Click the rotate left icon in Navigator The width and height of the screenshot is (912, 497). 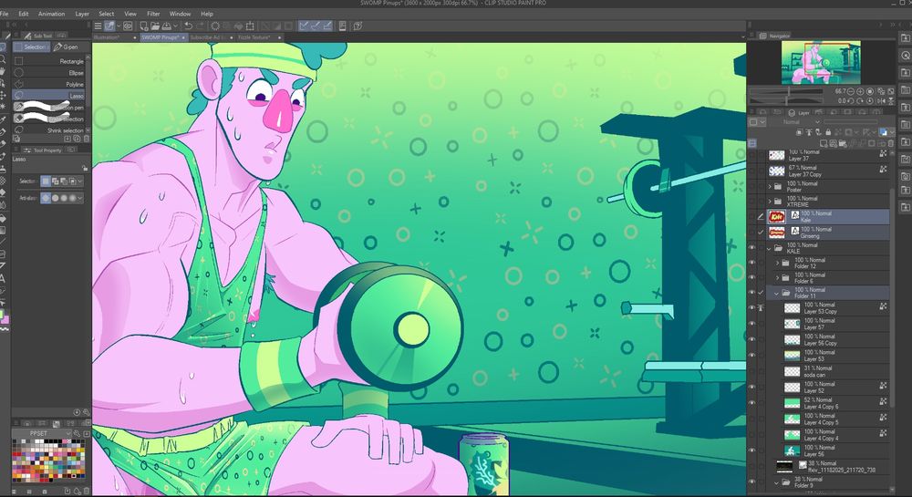851,101
